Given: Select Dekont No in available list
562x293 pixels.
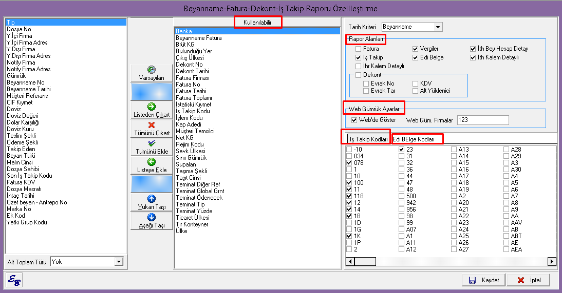Looking at the screenshot, I should (x=257, y=65).
